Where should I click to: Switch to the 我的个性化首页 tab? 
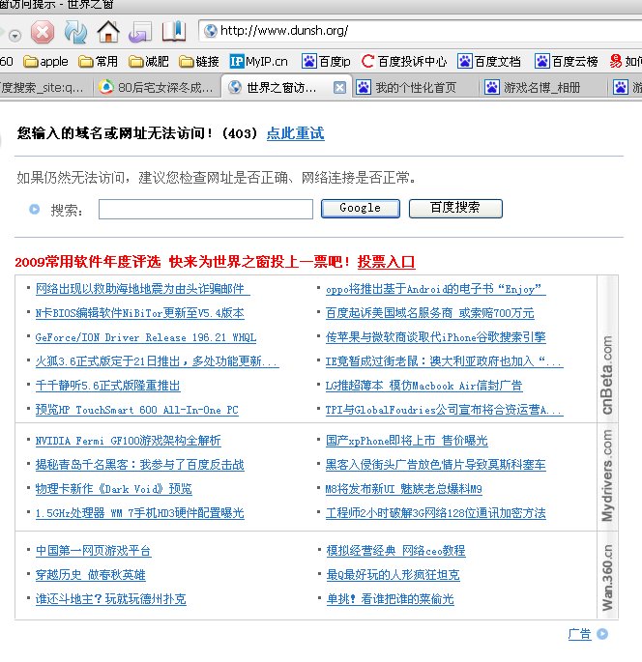[415, 87]
